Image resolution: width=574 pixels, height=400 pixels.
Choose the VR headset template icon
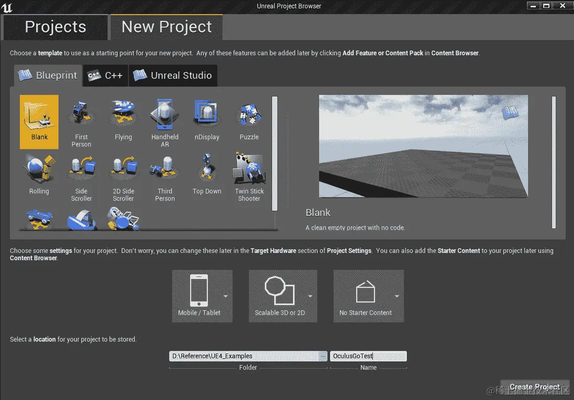click(81, 219)
